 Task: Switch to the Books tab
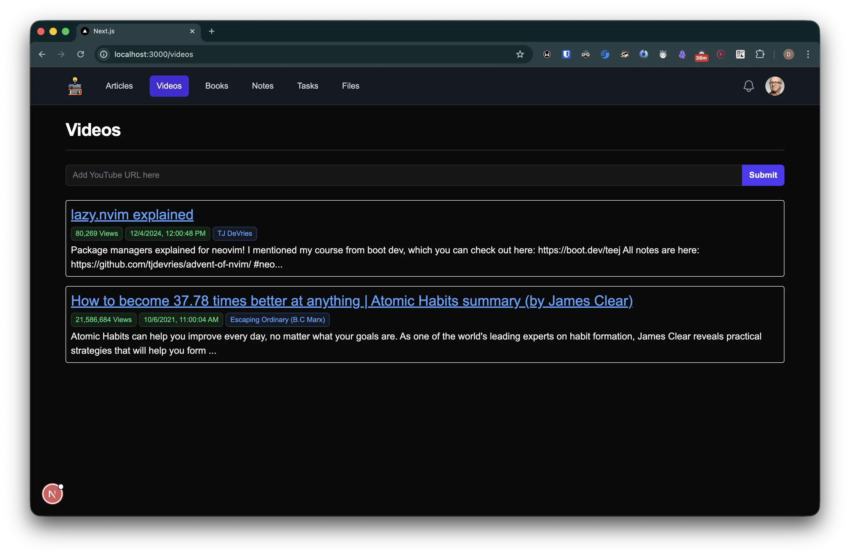tap(217, 86)
